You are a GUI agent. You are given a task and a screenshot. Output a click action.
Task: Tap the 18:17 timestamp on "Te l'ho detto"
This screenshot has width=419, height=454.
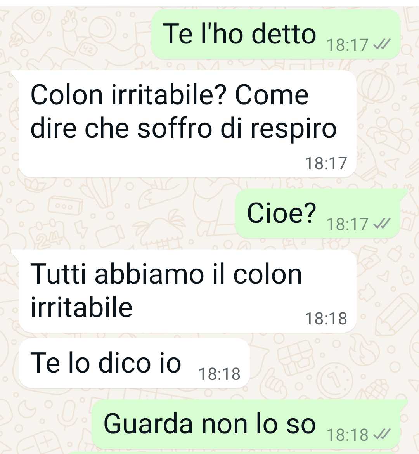click(347, 45)
